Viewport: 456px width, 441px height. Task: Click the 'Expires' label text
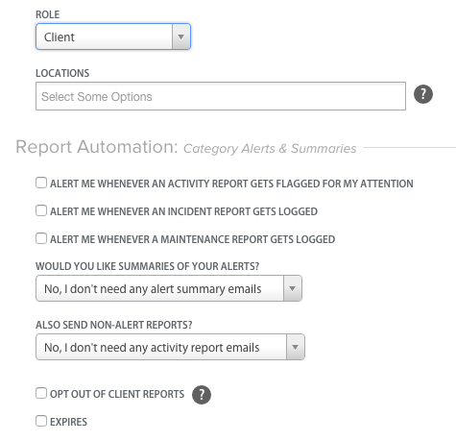[x=68, y=422]
